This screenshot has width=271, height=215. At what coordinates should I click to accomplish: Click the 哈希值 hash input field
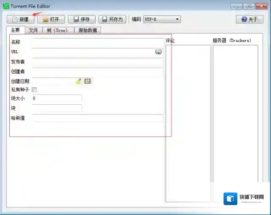tap(97, 118)
